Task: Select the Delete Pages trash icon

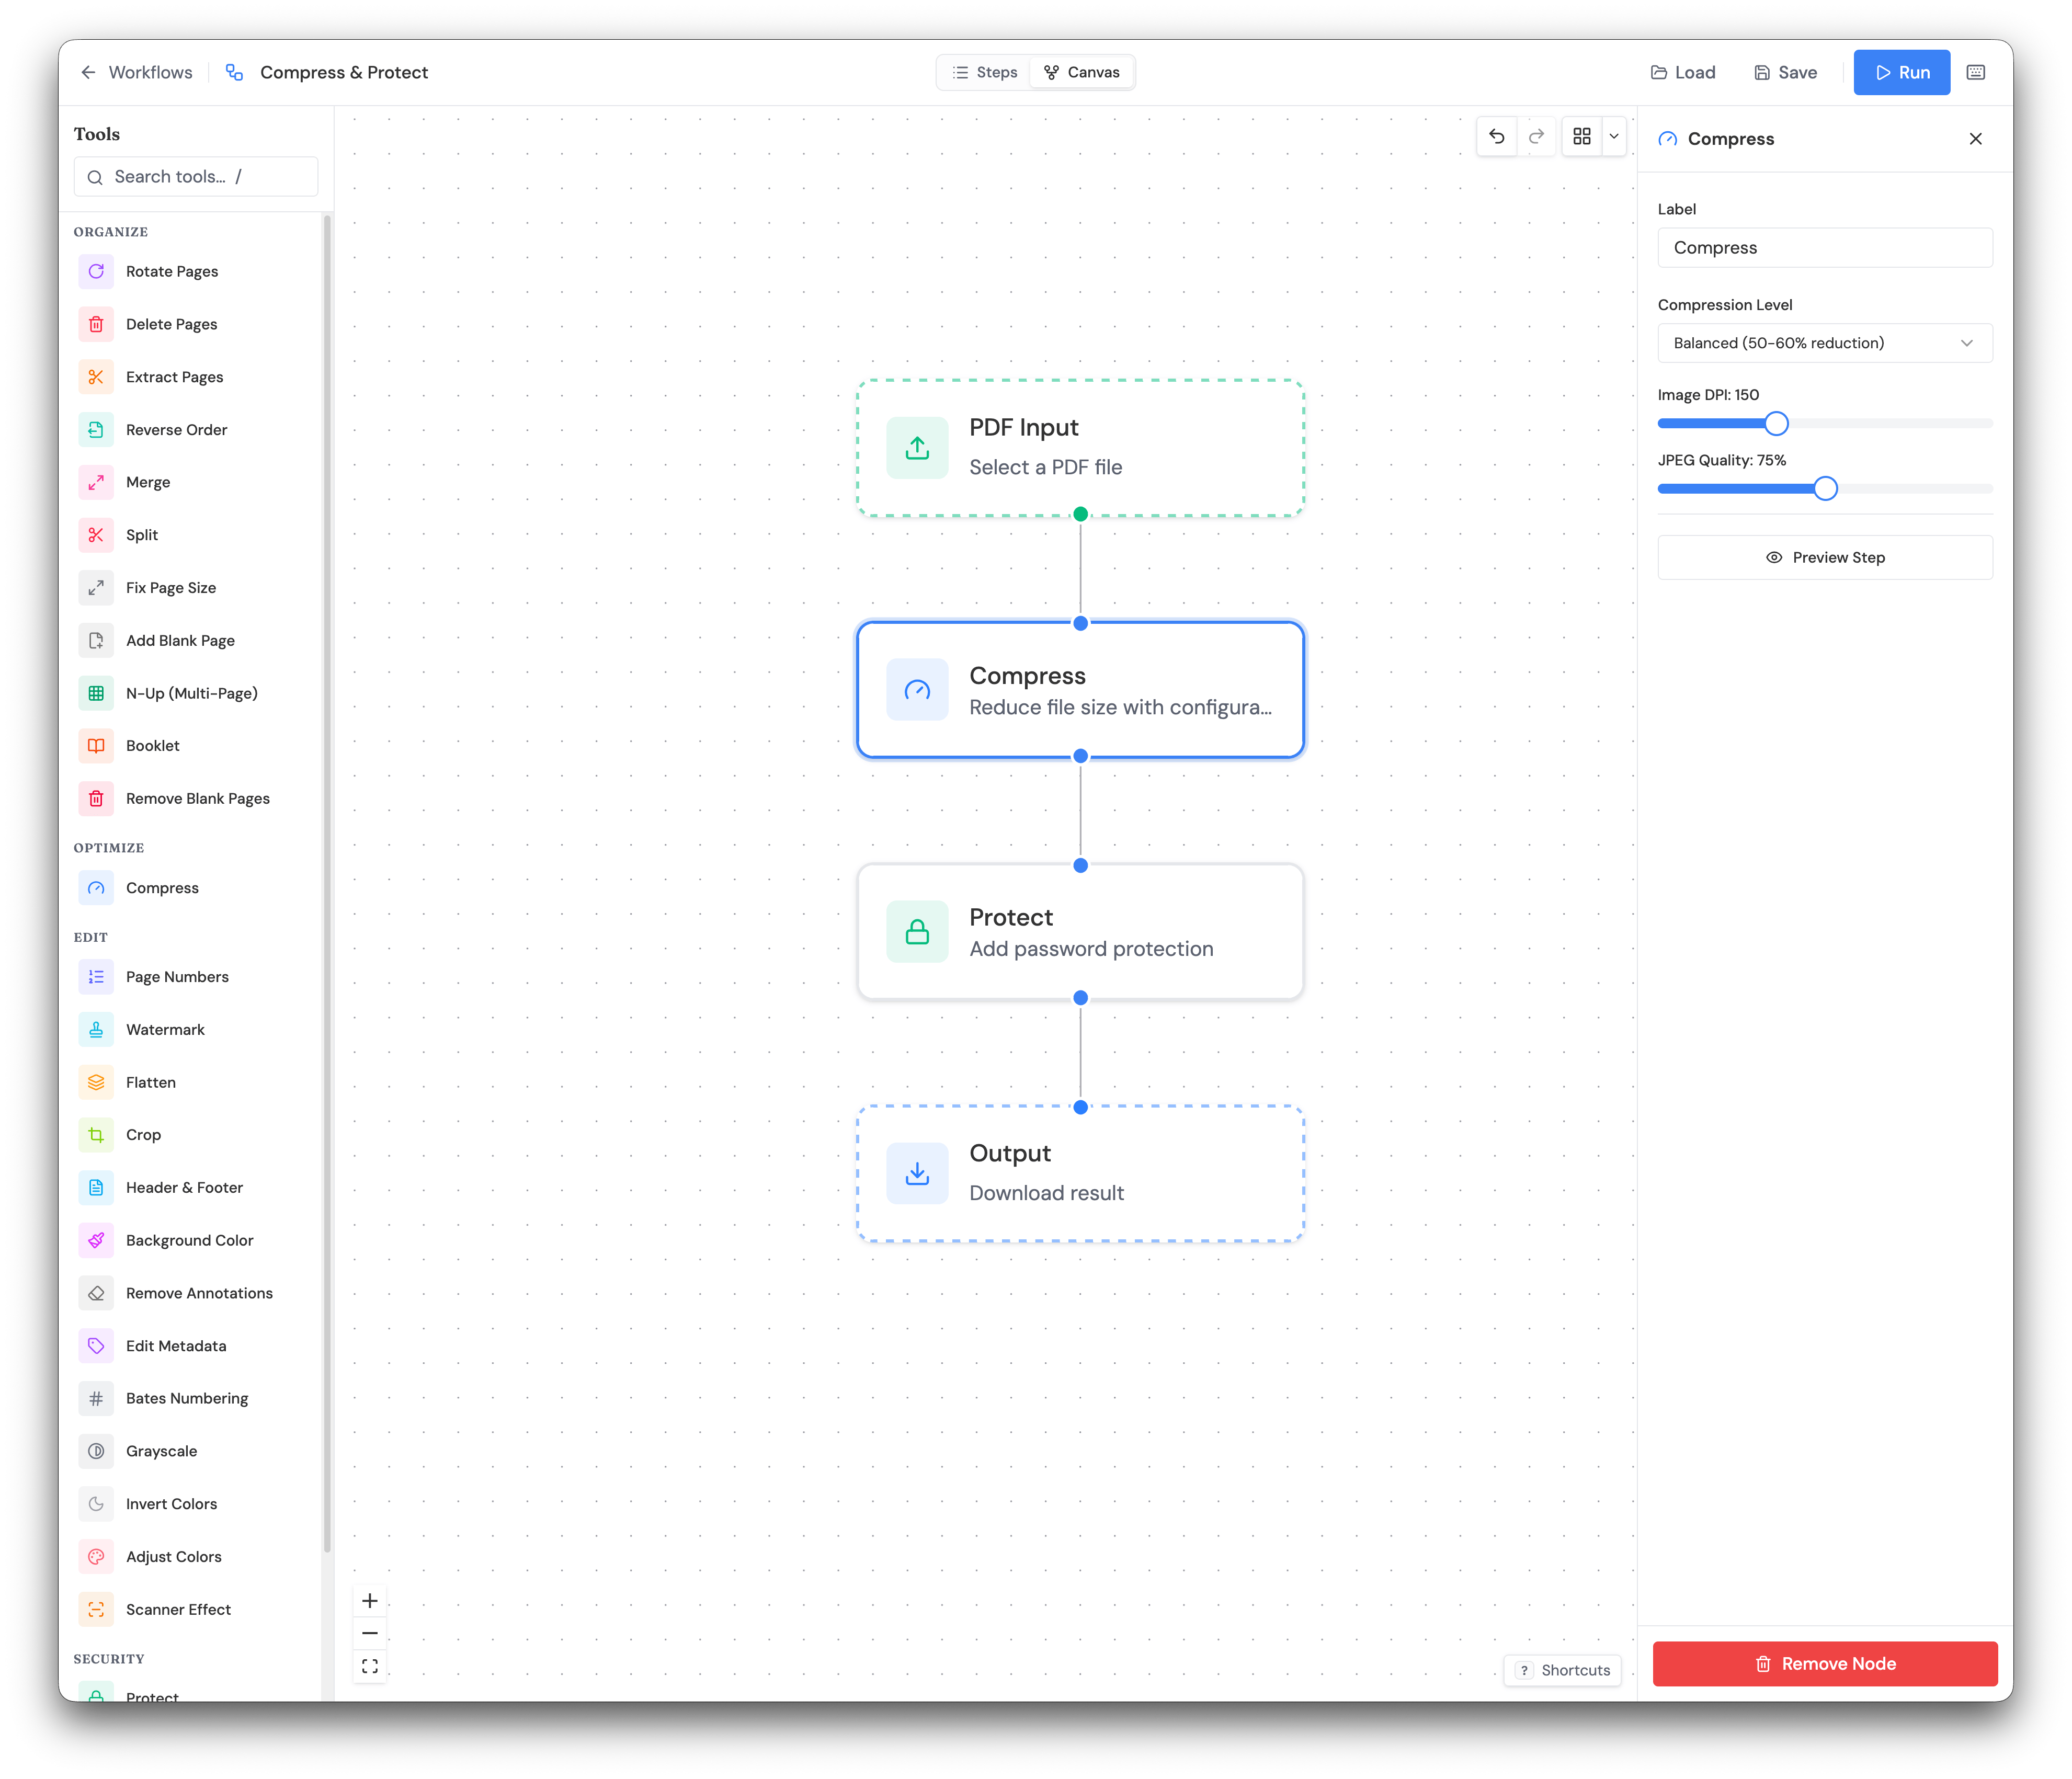Action: pyautogui.click(x=96, y=324)
